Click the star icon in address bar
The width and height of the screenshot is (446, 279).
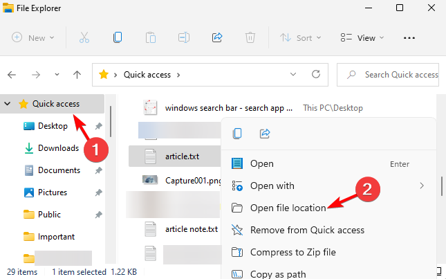click(104, 75)
